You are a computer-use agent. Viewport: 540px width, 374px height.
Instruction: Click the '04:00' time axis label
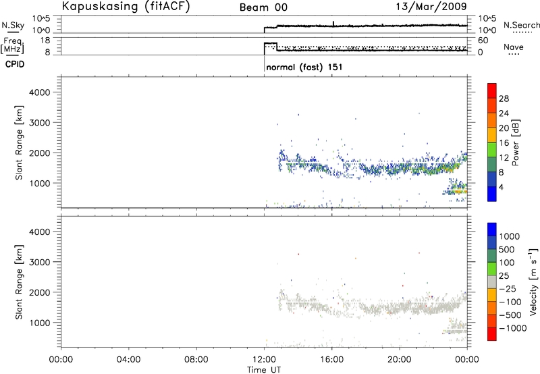128,360
